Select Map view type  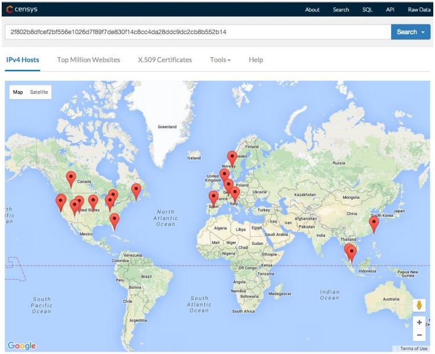tap(18, 92)
